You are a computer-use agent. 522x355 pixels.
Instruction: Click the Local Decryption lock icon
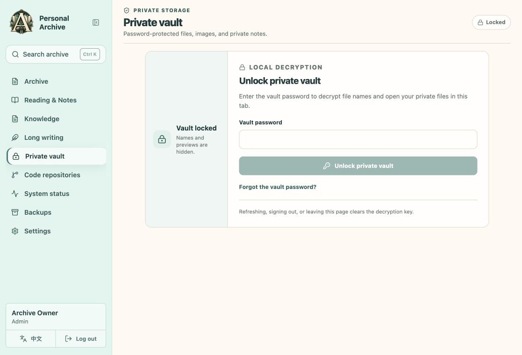[x=243, y=67]
